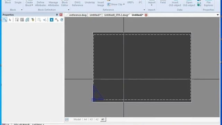
Task: Open the Show Clip dropdown arrow
Action: pyautogui.click(x=124, y=5)
